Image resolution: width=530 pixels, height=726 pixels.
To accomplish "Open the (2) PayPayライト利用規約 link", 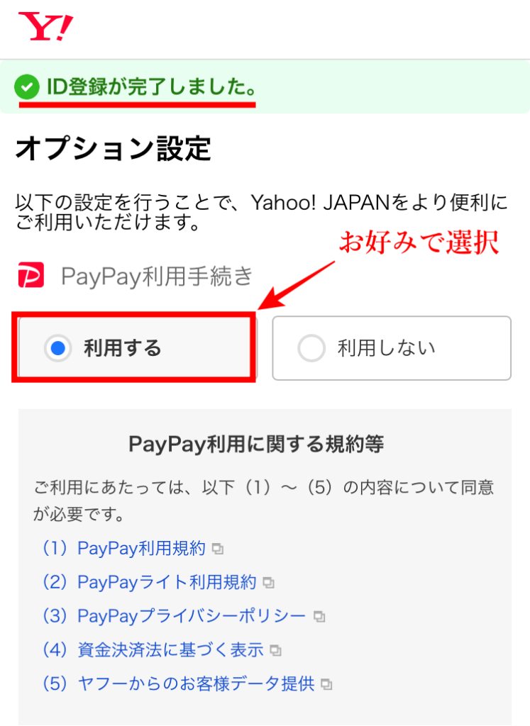I will tap(149, 582).
